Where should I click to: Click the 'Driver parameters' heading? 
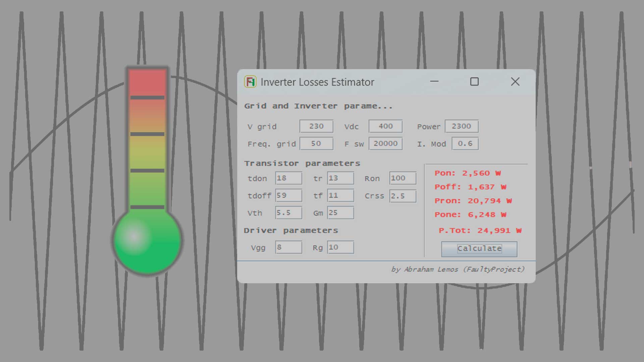[x=291, y=231]
